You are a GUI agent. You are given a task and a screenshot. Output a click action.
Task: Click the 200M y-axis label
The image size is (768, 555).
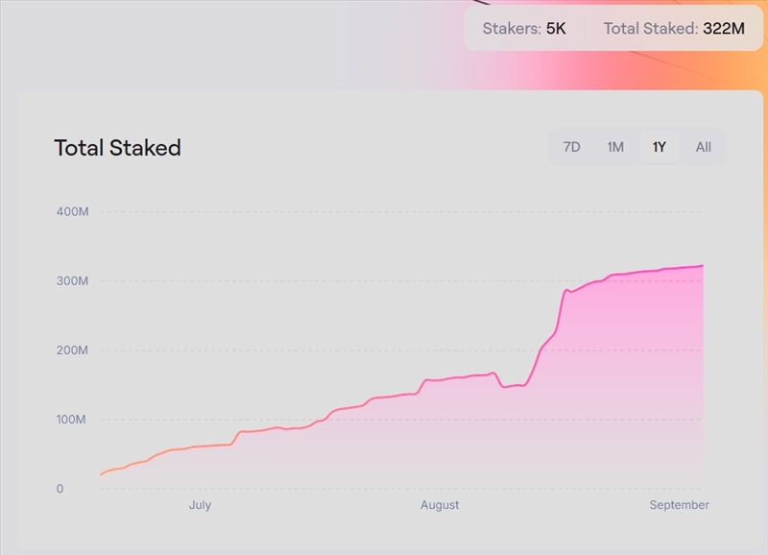(73, 350)
